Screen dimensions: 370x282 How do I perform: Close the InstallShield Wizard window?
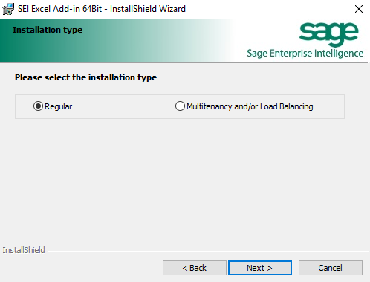[359, 9]
